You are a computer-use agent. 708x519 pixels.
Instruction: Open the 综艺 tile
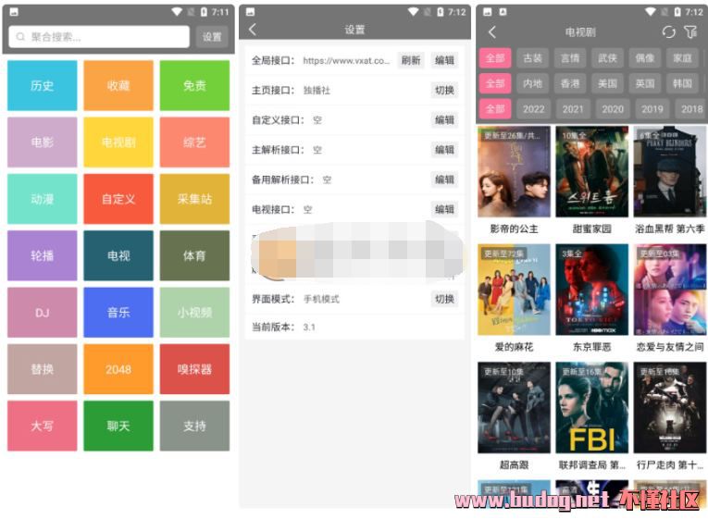[x=194, y=142]
